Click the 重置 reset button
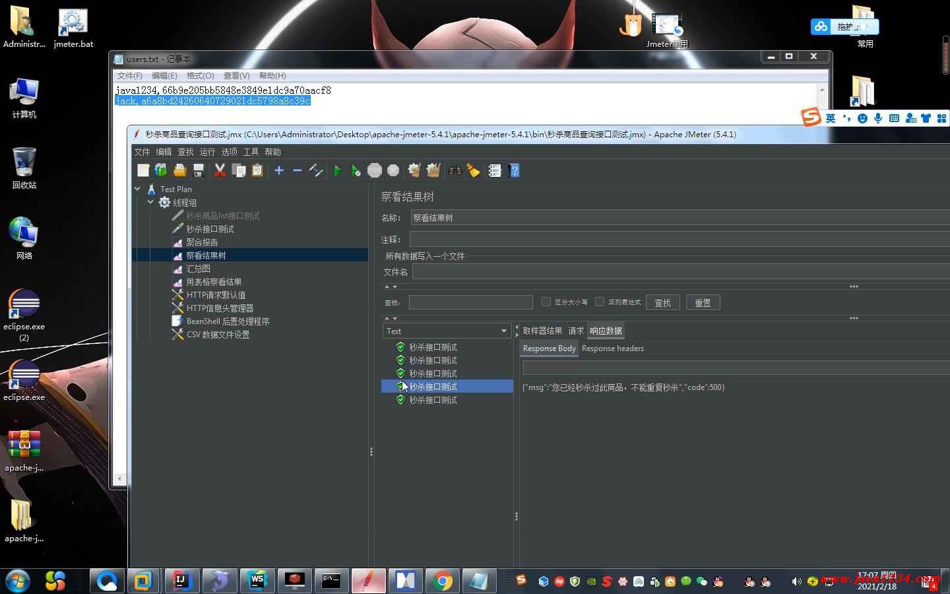The height and width of the screenshot is (594, 950). click(x=703, y=303)
